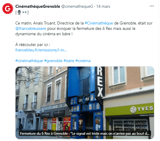Open the link card caption Fermeture du 6 Rex

coord(85,134)
